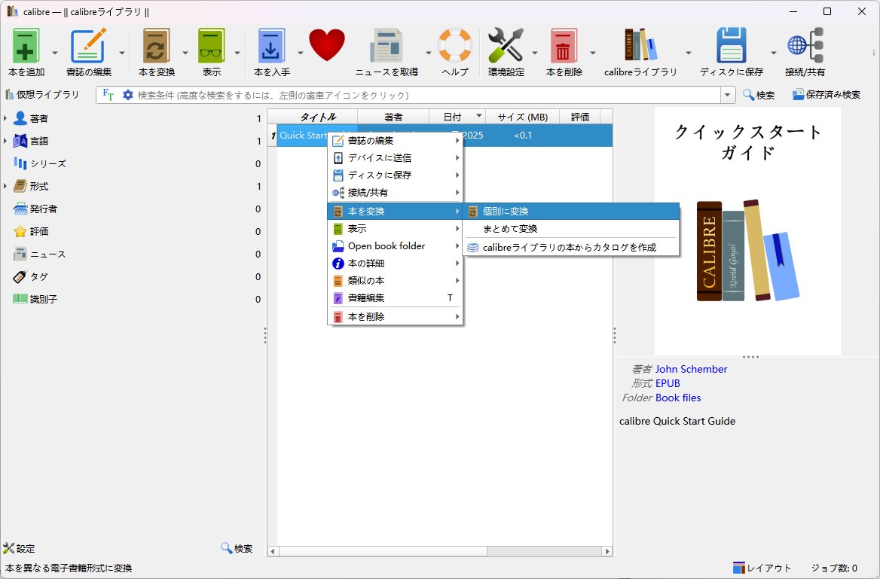Click the calibreライブラリ books icon

click(640, 45)
